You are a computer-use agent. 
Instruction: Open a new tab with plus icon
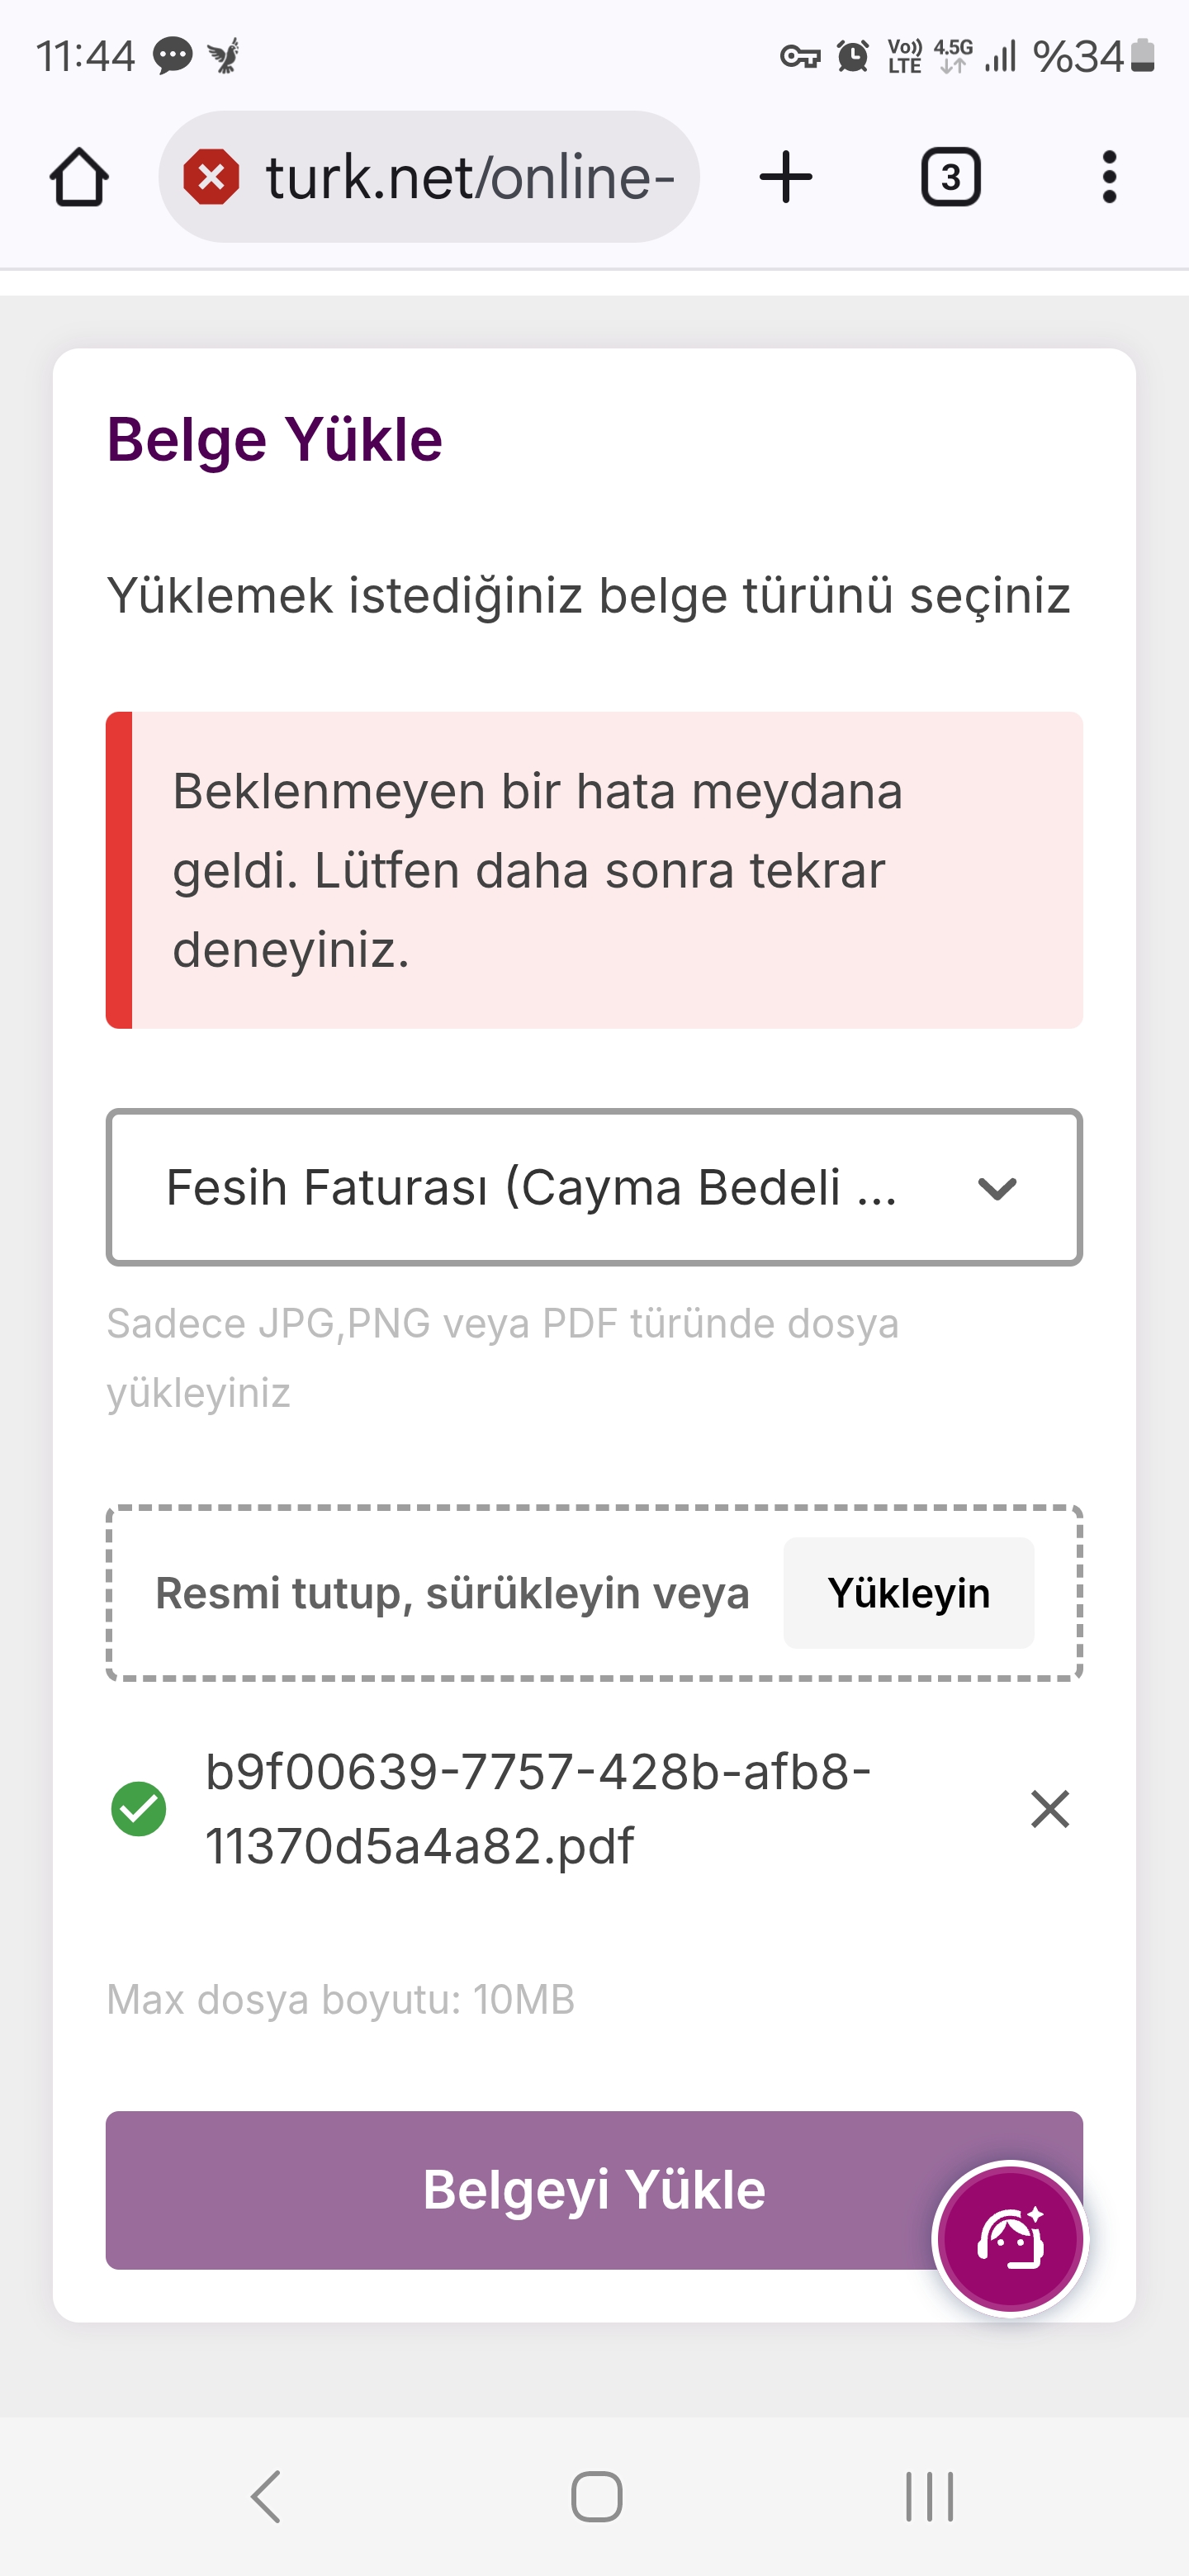[786, 178]
